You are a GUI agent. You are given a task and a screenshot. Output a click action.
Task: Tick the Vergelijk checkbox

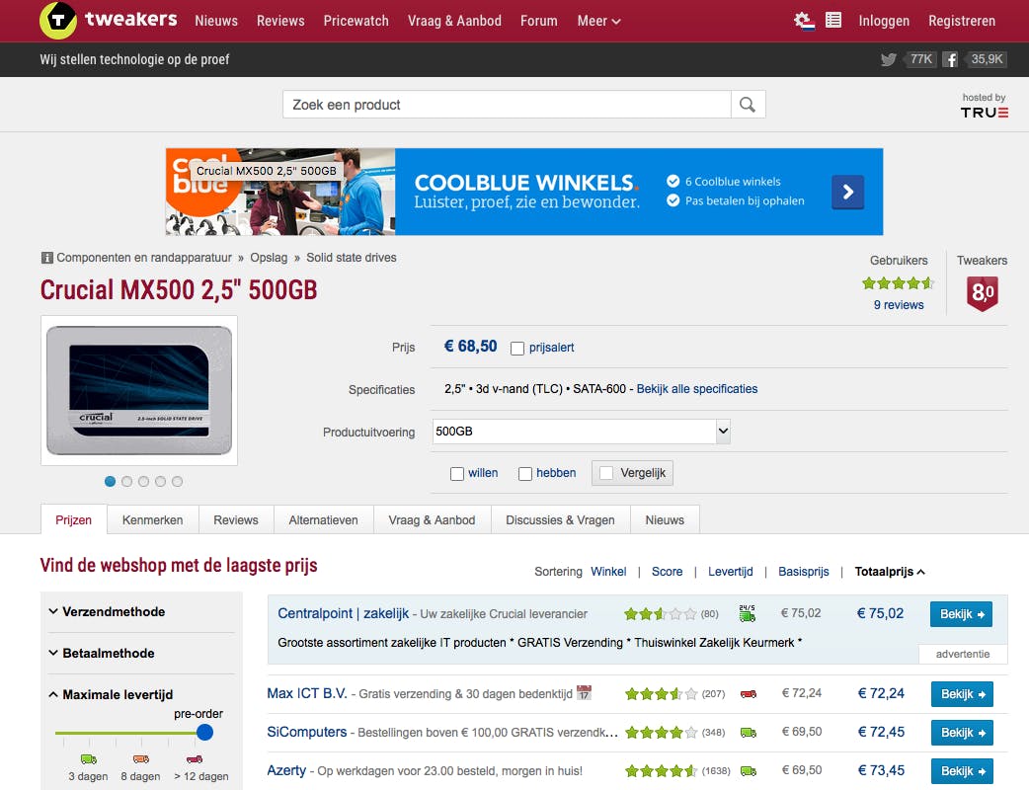pos(606,473)
